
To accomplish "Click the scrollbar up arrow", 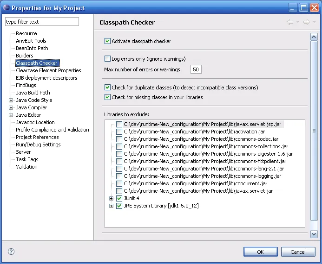I will [x=314, y=37].
